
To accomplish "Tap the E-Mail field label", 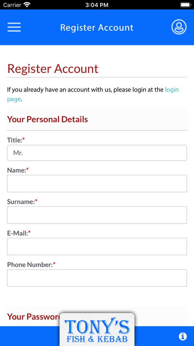I will point(17,233).
